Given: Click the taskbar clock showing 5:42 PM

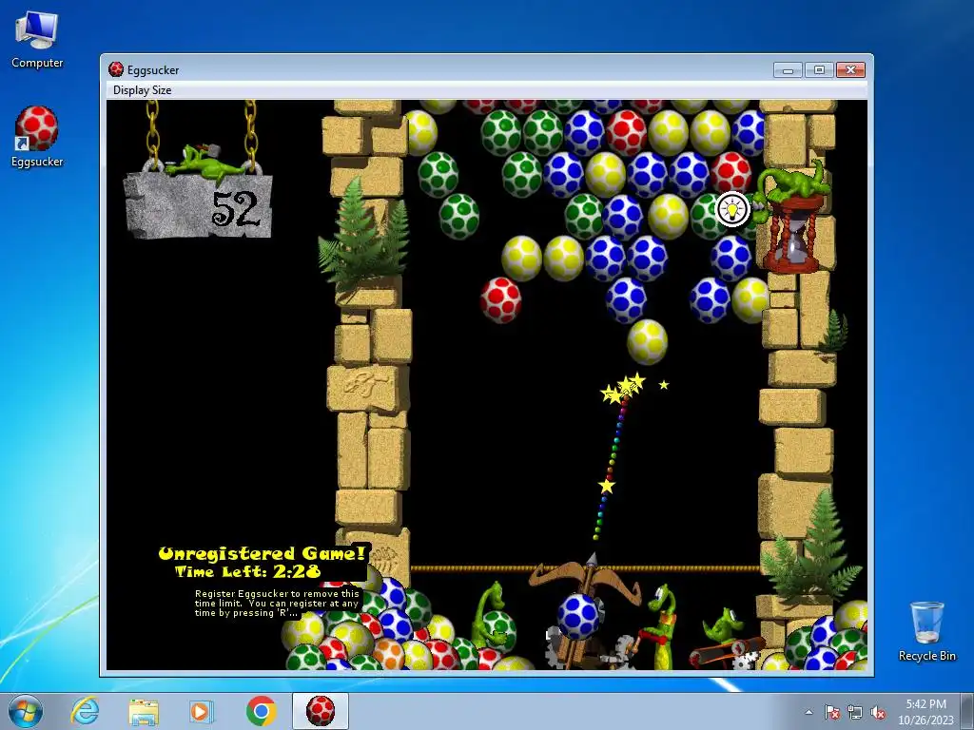Looking at the screenshot, I should 925,712.
